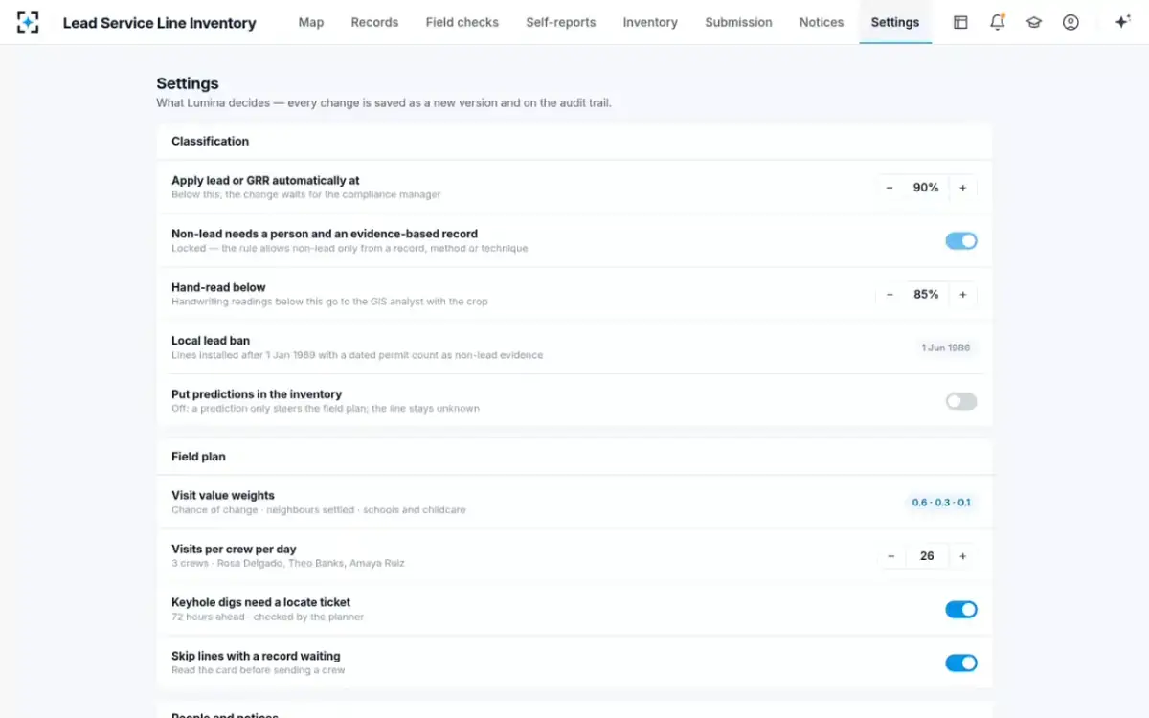Open the graduation cap learning icon
Viewport: 1149px width, 718px height.
click(x=1034, y=22)
